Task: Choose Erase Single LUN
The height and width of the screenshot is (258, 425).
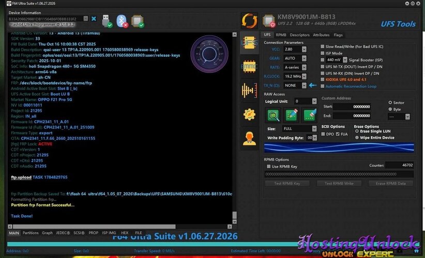Action: pyautogui.click(x=357, y=131)
